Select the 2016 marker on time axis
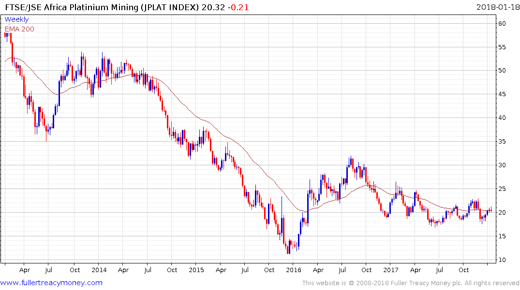 coord(294,270)
